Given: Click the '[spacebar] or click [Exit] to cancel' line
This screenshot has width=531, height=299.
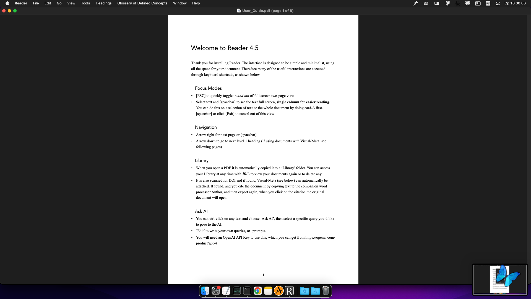Looking at the screenshot, I should (235, 114).
